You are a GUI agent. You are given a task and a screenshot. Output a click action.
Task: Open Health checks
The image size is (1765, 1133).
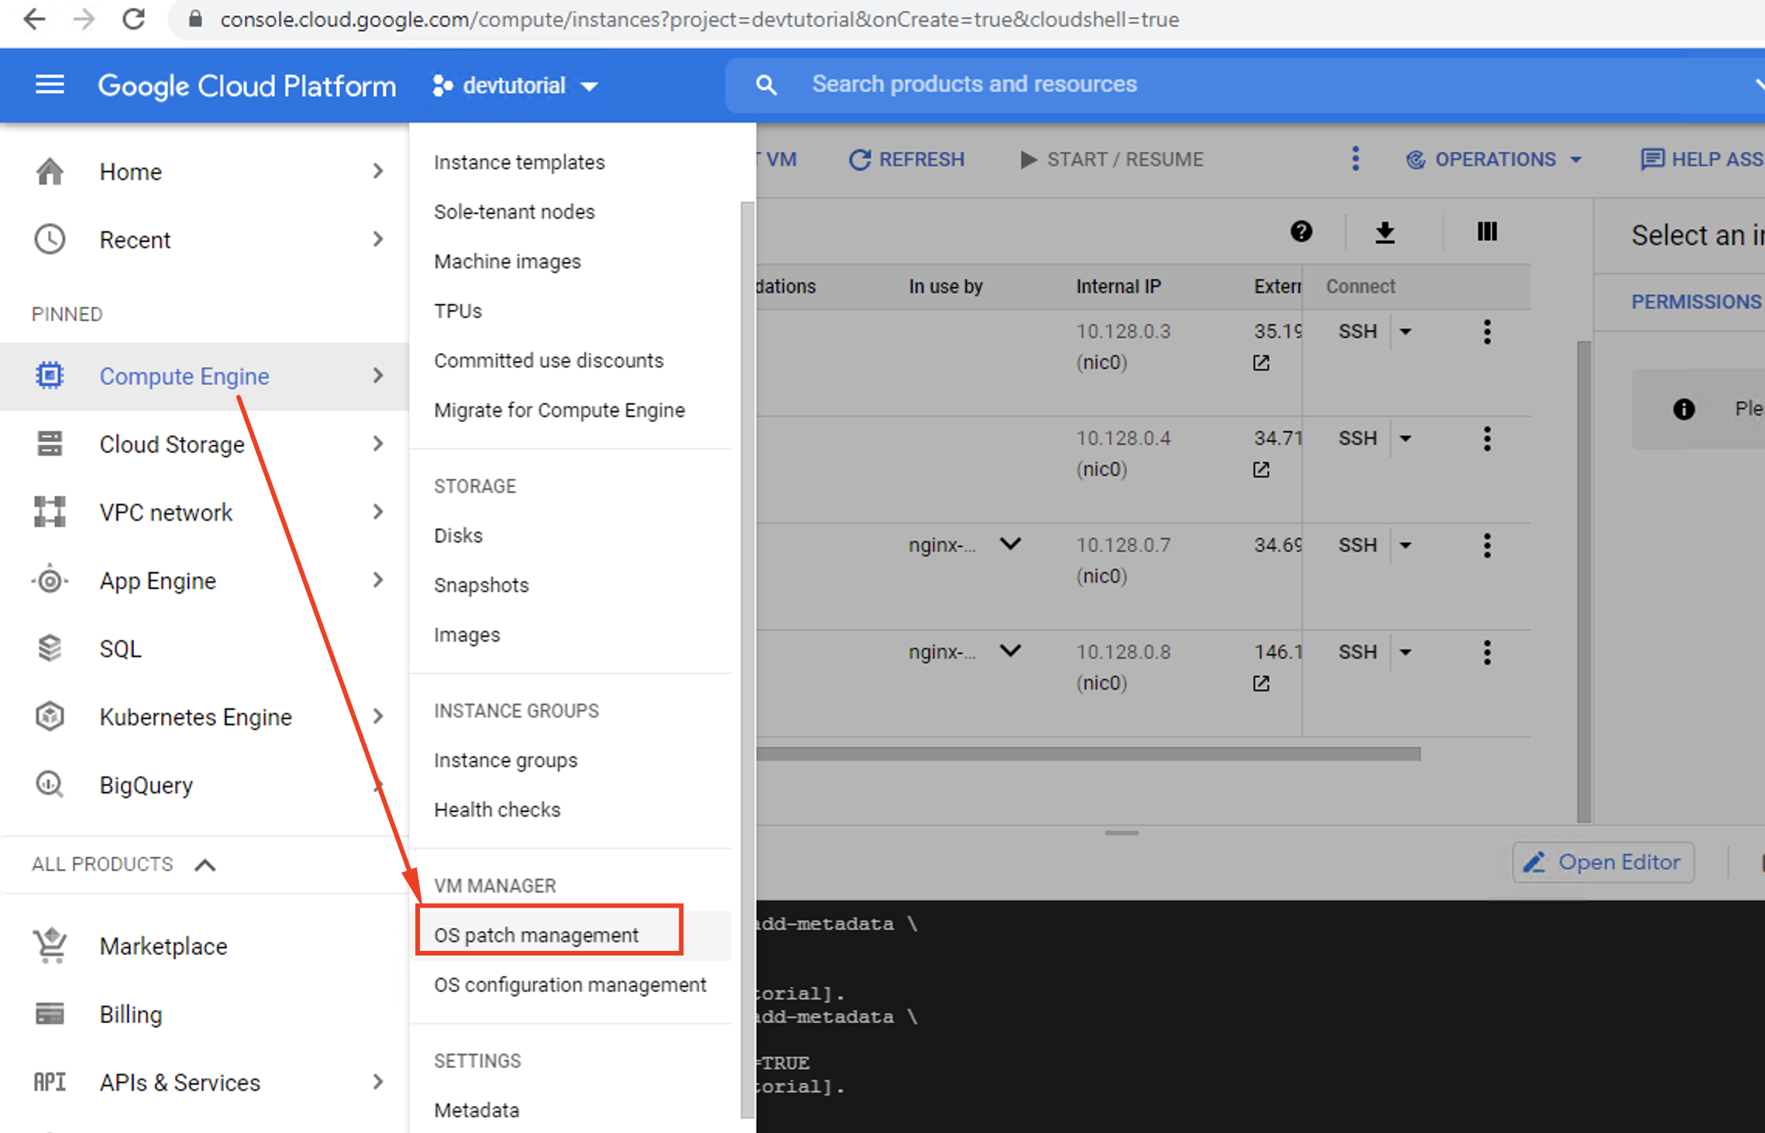[x=497, y=810]
